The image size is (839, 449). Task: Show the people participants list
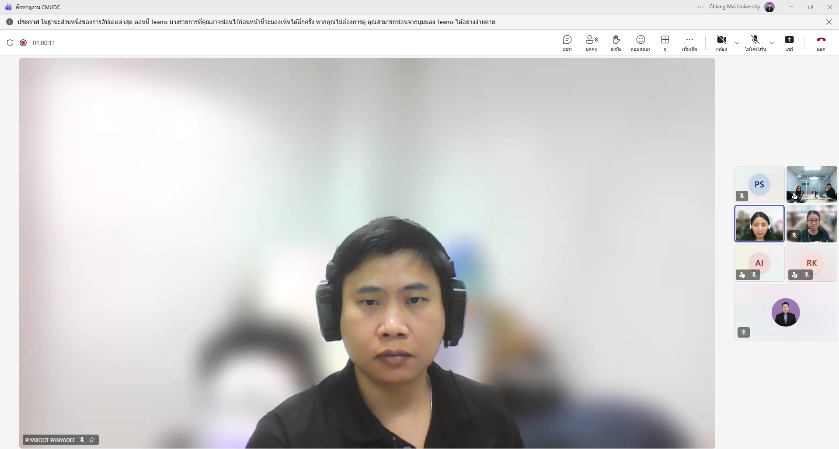592,42
